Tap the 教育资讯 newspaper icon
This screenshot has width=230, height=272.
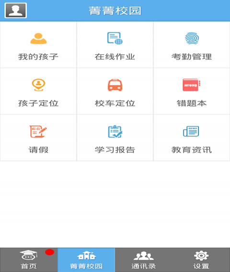(x=191, y=131)
